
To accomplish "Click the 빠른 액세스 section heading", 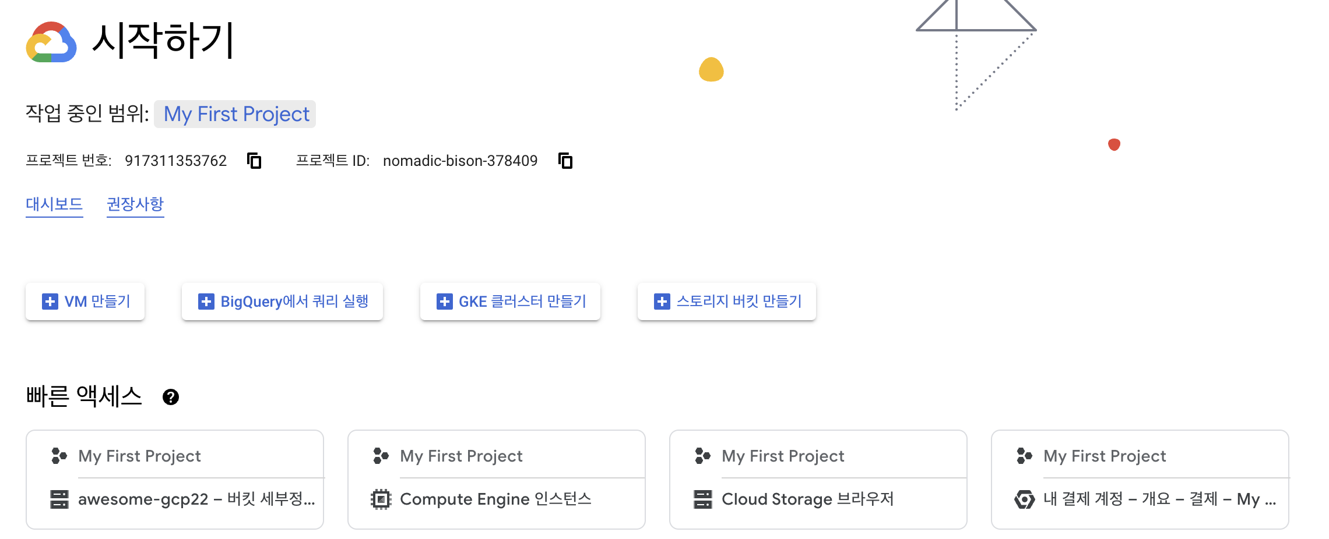I will 84,396.
